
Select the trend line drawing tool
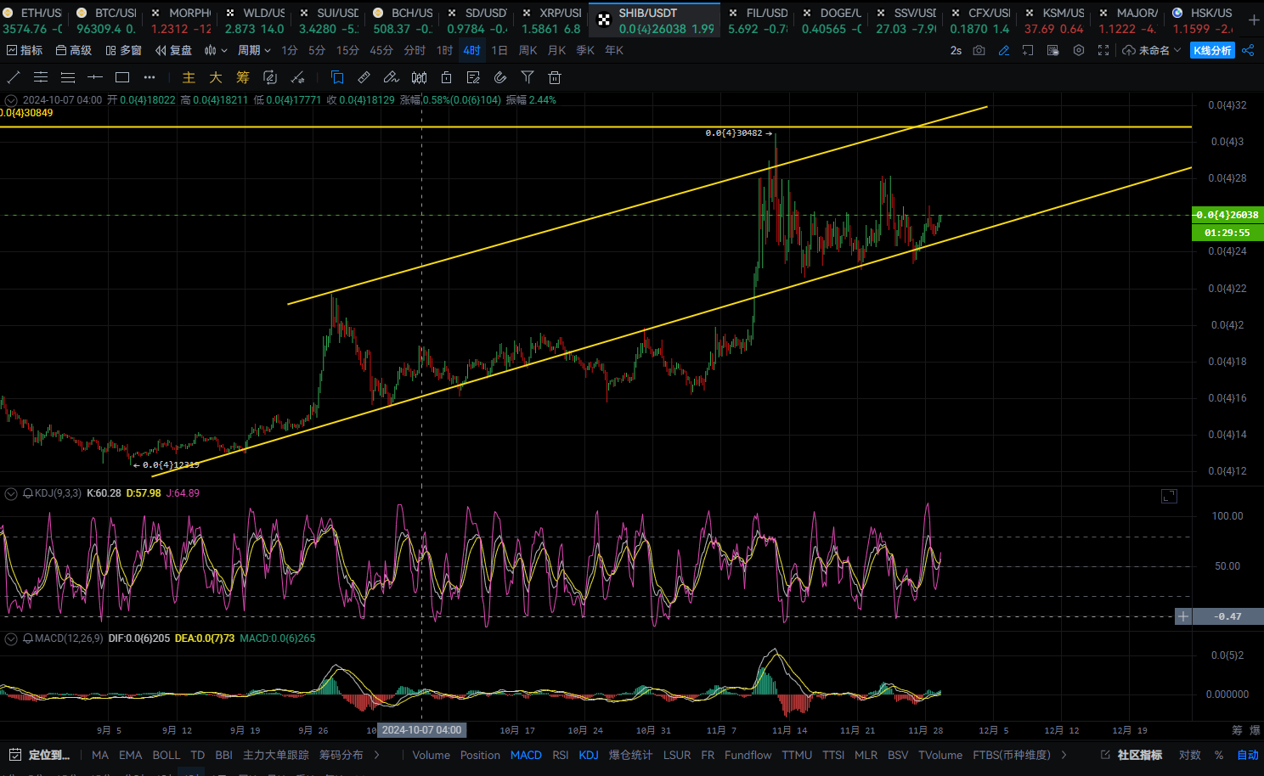[x=14, y=77]
